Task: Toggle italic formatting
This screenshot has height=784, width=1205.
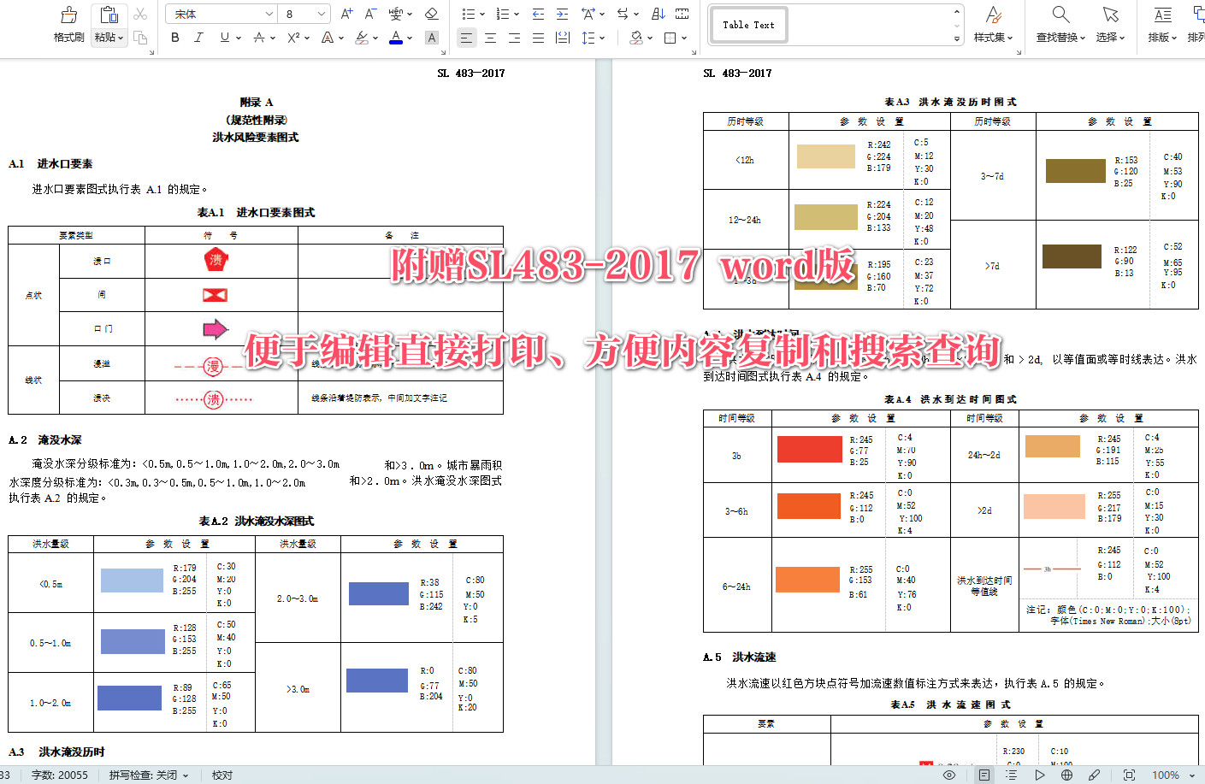Action: (198, 38)
